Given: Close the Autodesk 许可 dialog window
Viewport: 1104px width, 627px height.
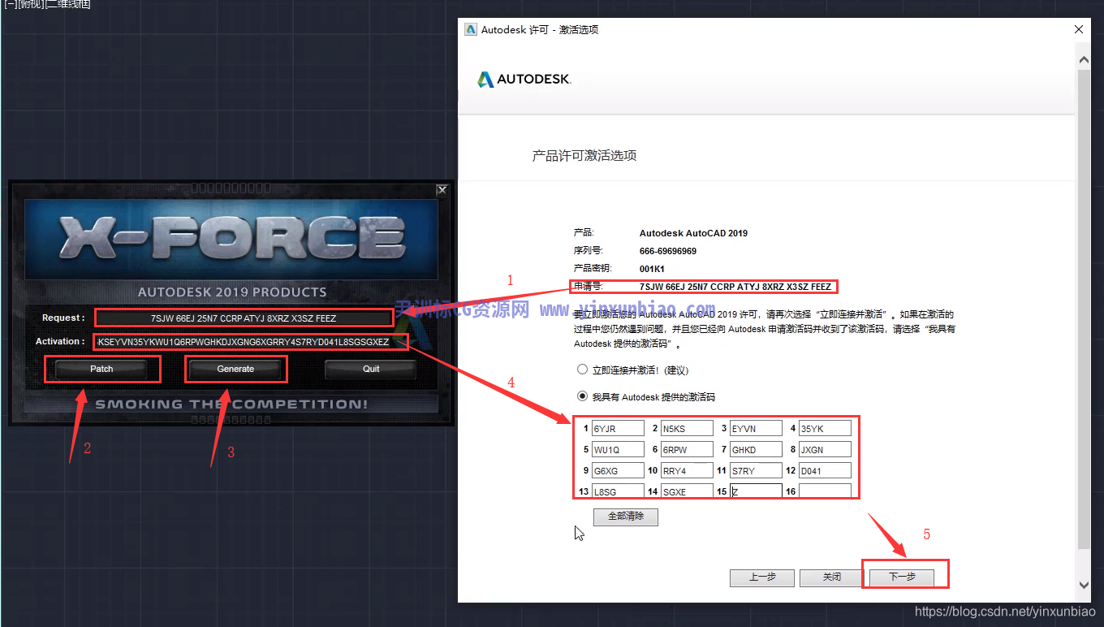Looking at the screenshot, I should tap(1079, 29).
